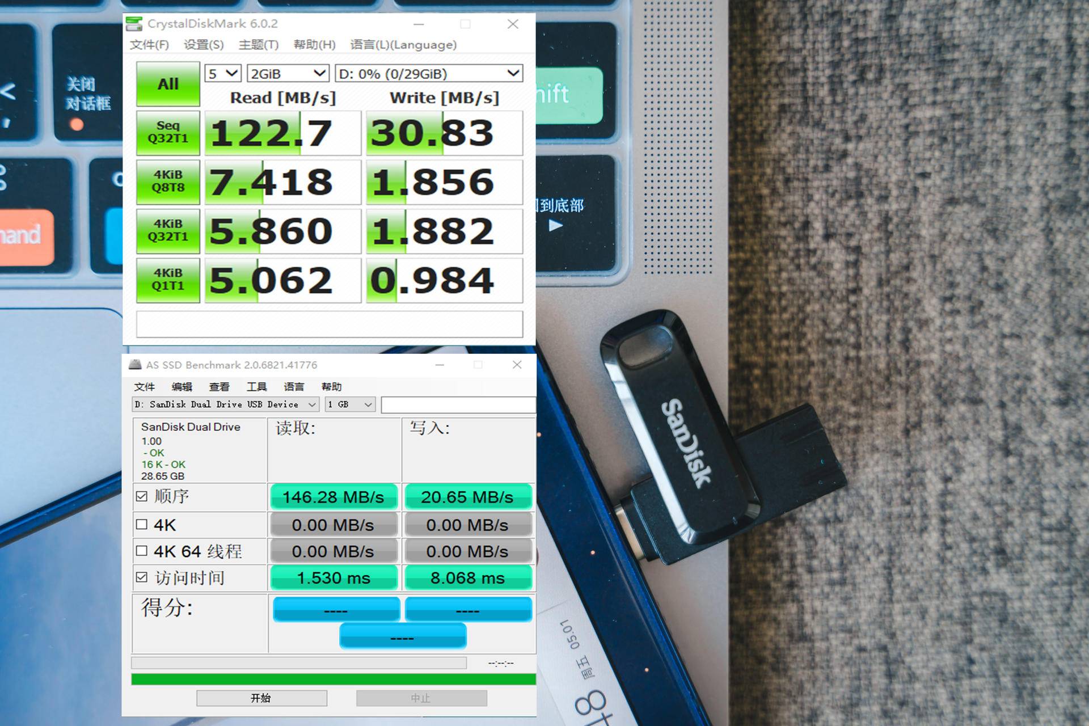Start the Seq Q32T1 test

pos(168,133)
